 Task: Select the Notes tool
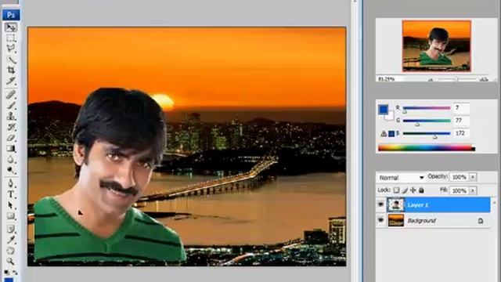(x=11, y=229)
